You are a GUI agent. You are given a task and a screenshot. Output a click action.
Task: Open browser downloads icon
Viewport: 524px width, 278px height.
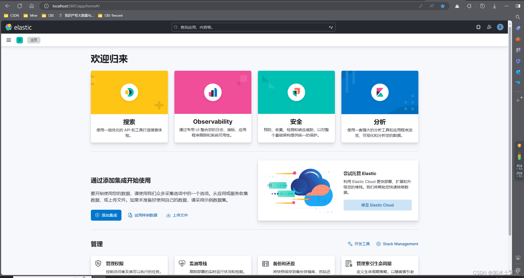[495, 6]
